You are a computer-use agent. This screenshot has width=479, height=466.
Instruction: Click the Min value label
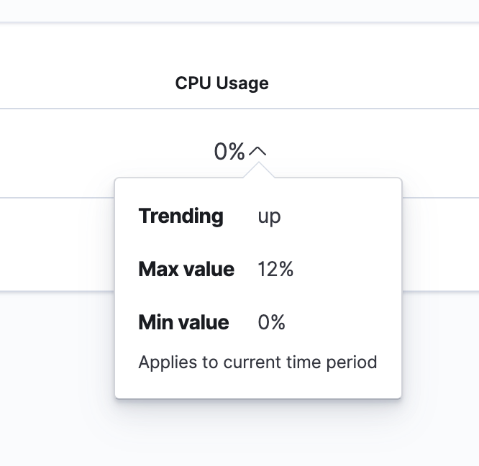(183, 323)
